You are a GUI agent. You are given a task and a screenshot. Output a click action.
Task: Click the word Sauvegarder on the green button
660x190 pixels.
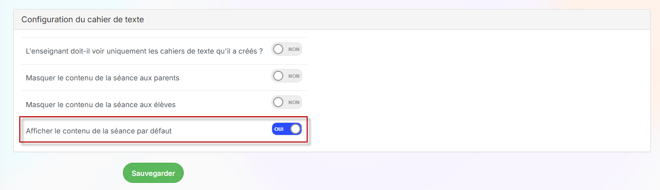153,173
